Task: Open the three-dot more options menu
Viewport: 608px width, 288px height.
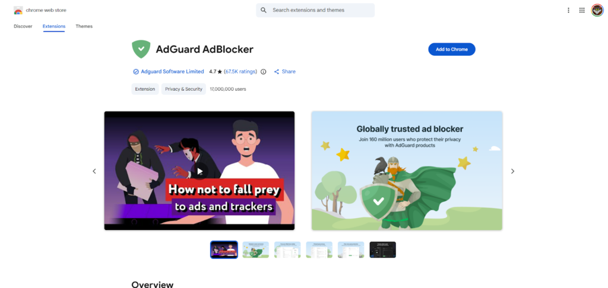Action: (x=568, y=11)
